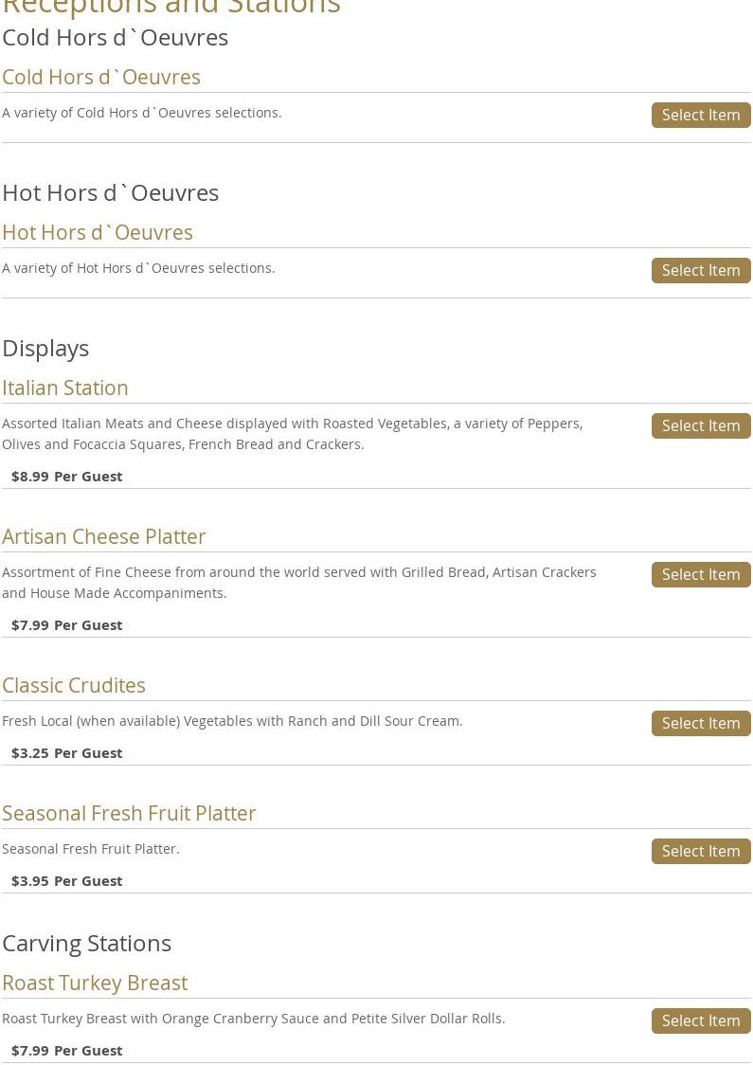Image resolution: width=753 pixels, height=1065 pixels.
Task: Click Select Item for Roast Turkey Breast
Action: [x=700, y=1020]
